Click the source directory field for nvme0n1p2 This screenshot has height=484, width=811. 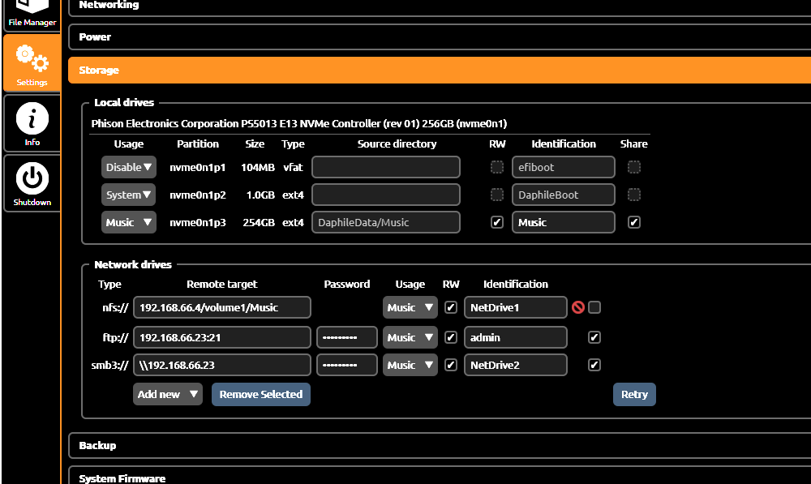click(386, 195)
